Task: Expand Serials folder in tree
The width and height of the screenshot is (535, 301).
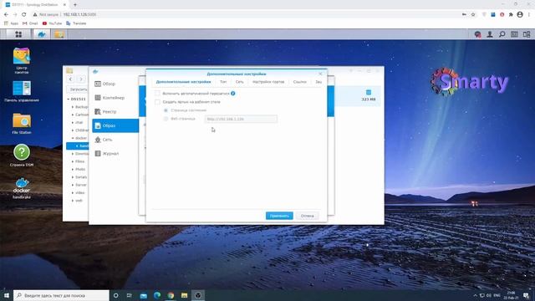Action: tap(73, 177)
